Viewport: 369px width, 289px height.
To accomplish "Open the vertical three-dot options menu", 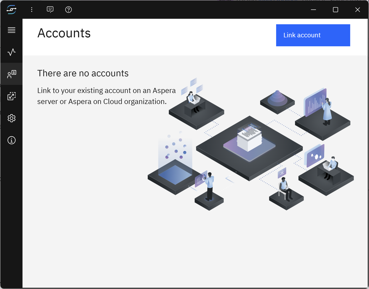I will pyautogui.click(x=32, y=9).
